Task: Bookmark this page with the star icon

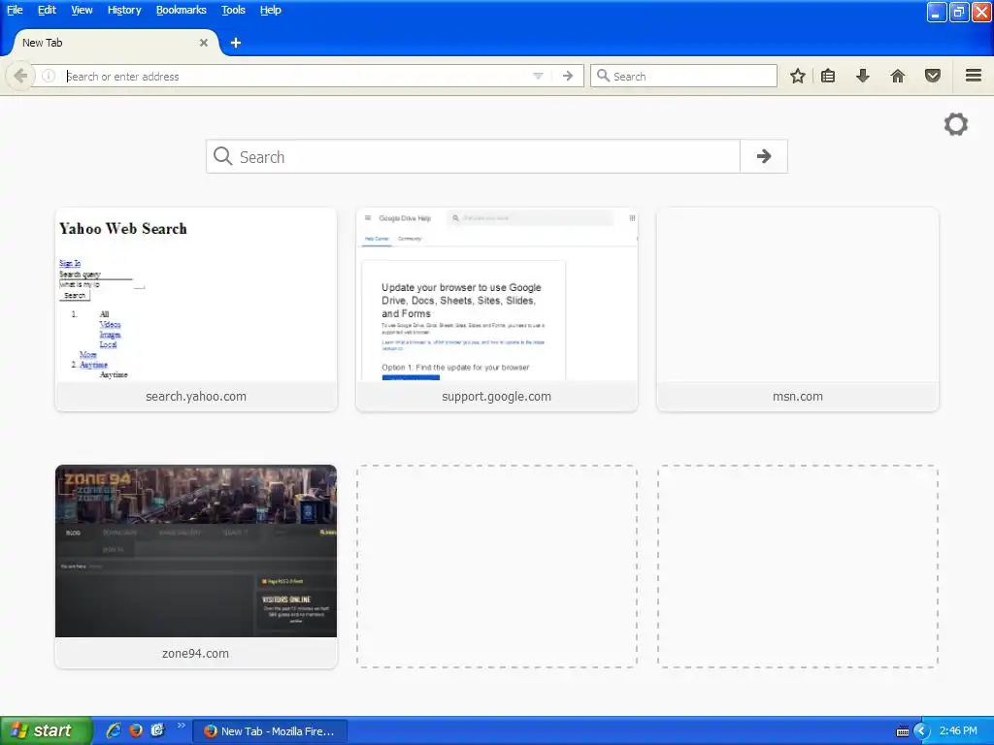Action: pos(798,76)
